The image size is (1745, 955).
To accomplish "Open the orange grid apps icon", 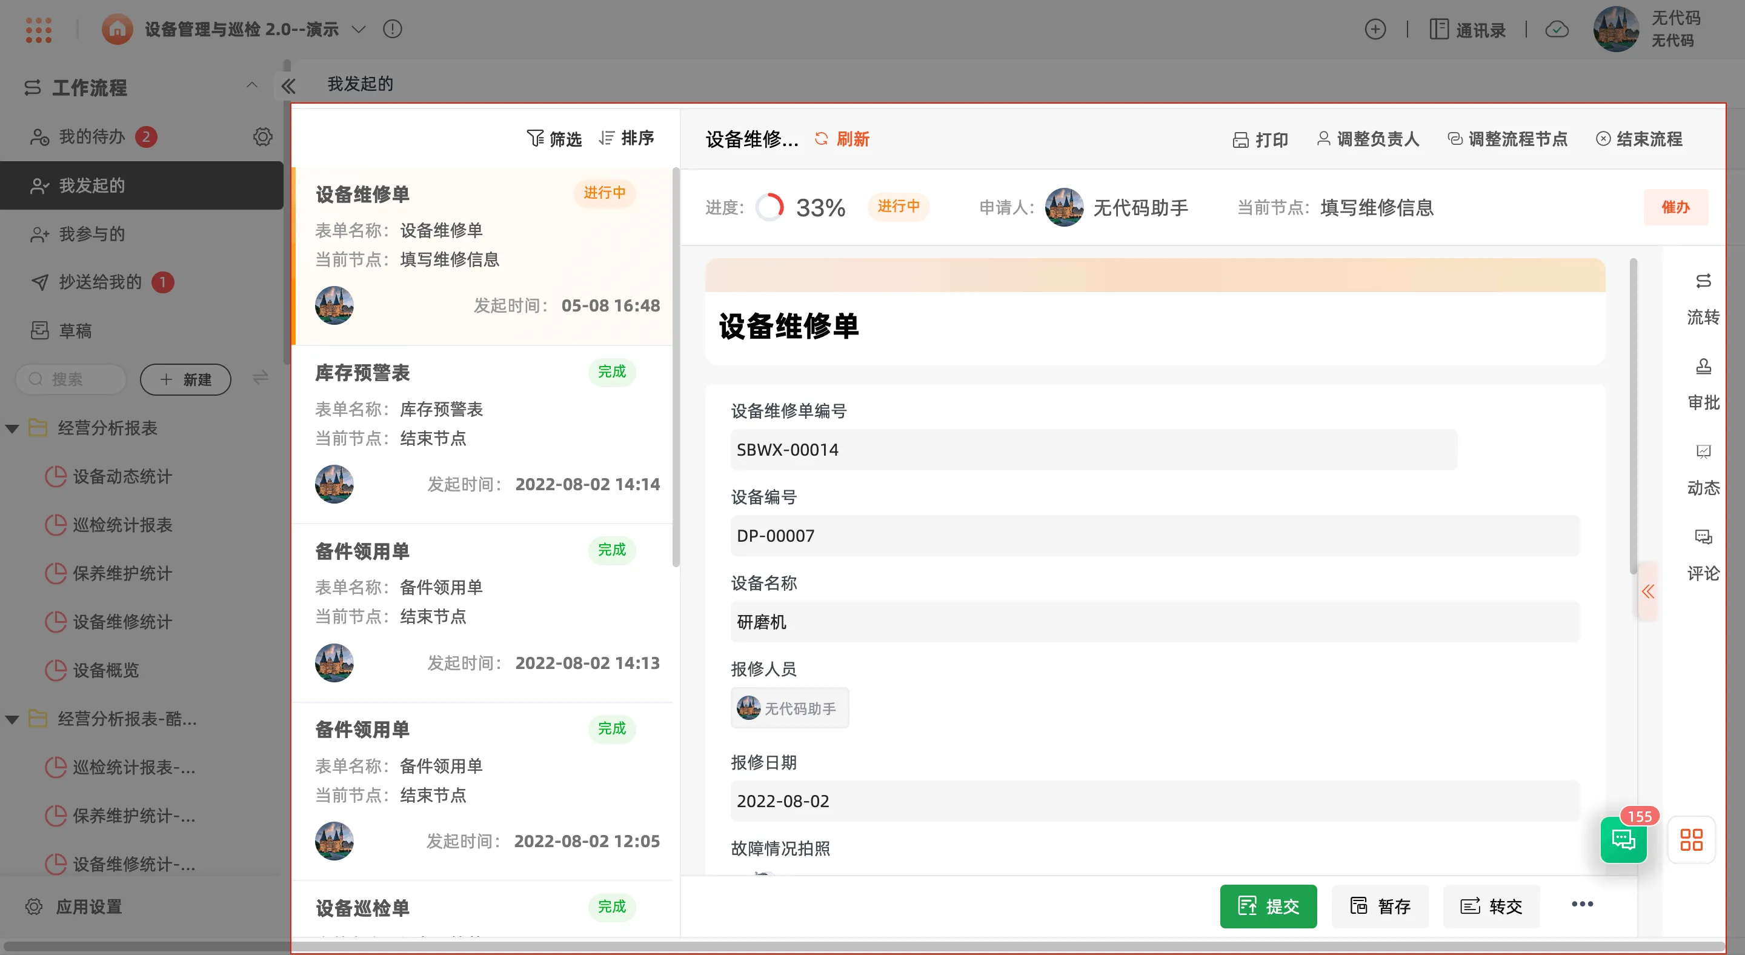I will coord(1691,840).
